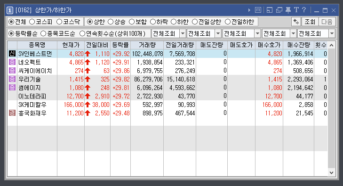Screen dimensions: 343x186
Task: Open the first 전체조회 dropdown
Action: [x=183, y=33]
